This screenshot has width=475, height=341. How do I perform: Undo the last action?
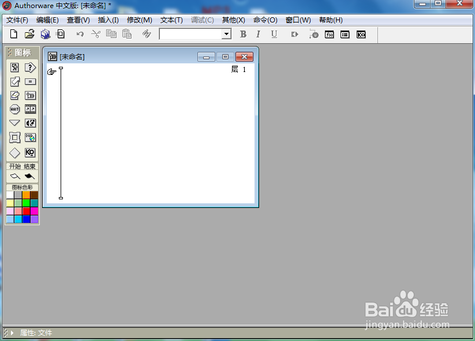pos(80,34)
